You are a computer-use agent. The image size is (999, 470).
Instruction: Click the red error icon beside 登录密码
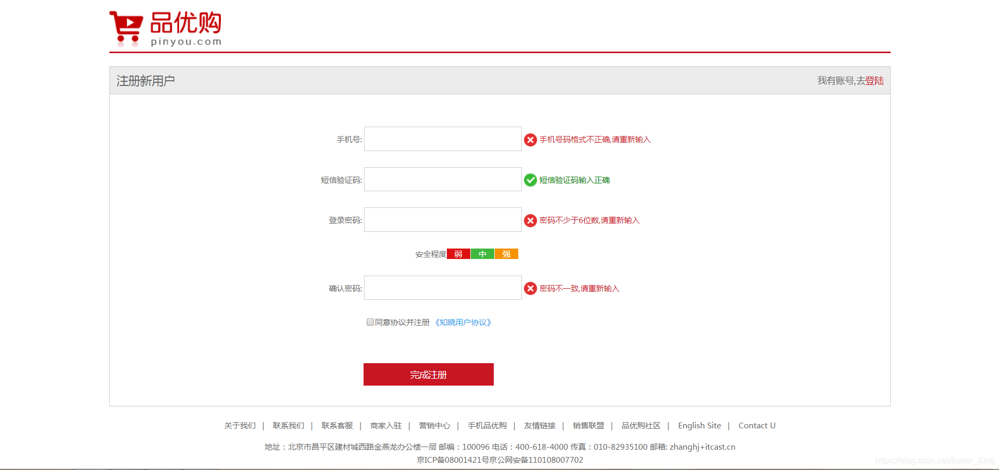coord(530,220)
